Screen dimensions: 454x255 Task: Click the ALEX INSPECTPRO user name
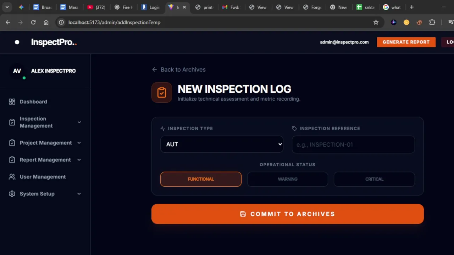pyautogui.click(x=54, y=71)
